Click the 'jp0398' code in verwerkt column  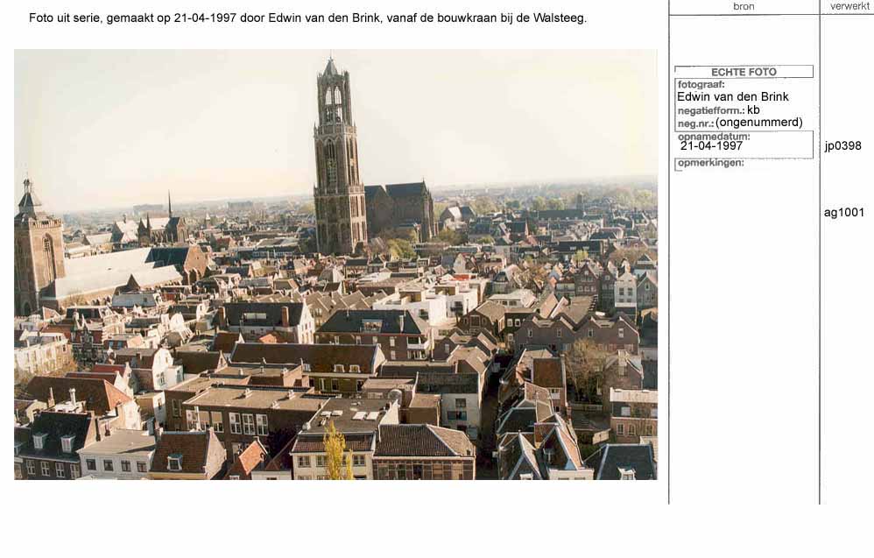[842, 146]
